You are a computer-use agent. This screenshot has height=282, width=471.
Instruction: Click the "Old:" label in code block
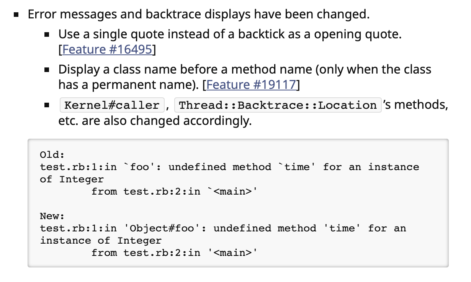(x=52, y=155)
